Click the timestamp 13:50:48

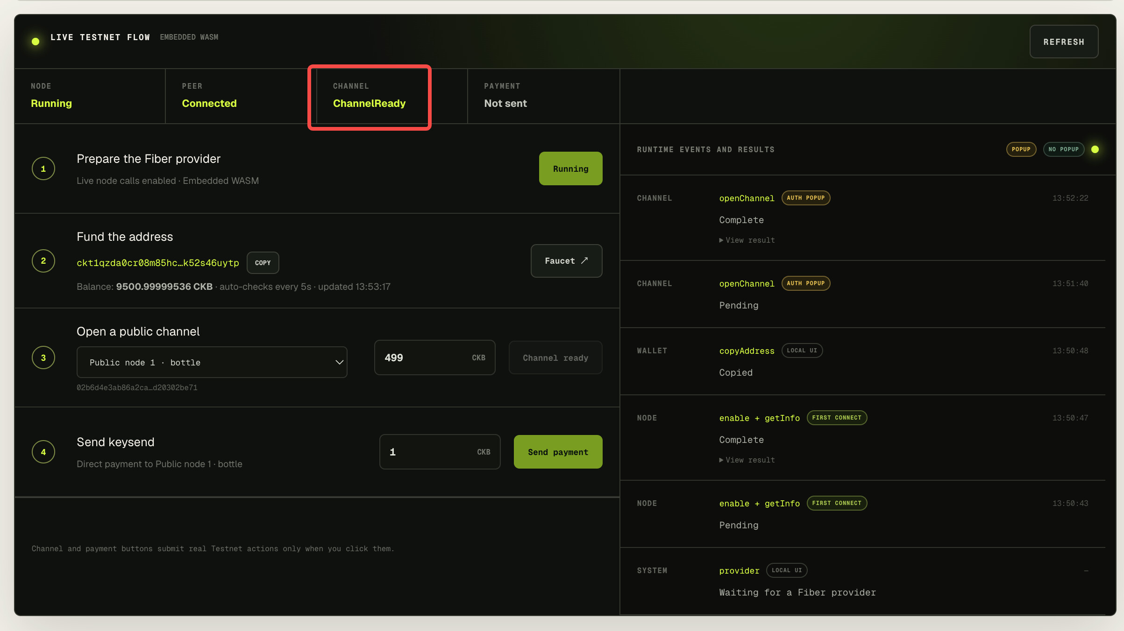tap(1070, 351)
